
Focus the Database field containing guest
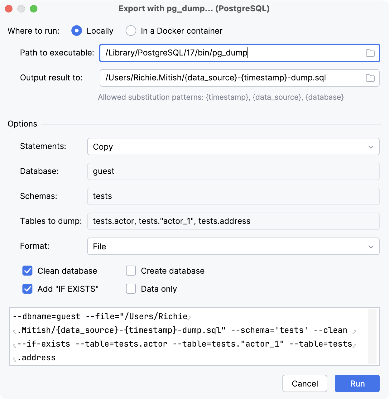click(x=233, y=171)
